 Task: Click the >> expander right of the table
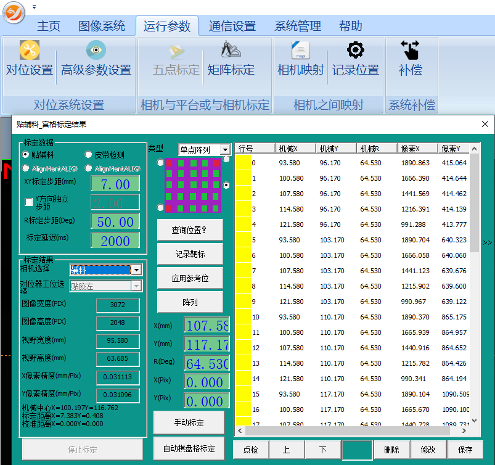point(487,242)
